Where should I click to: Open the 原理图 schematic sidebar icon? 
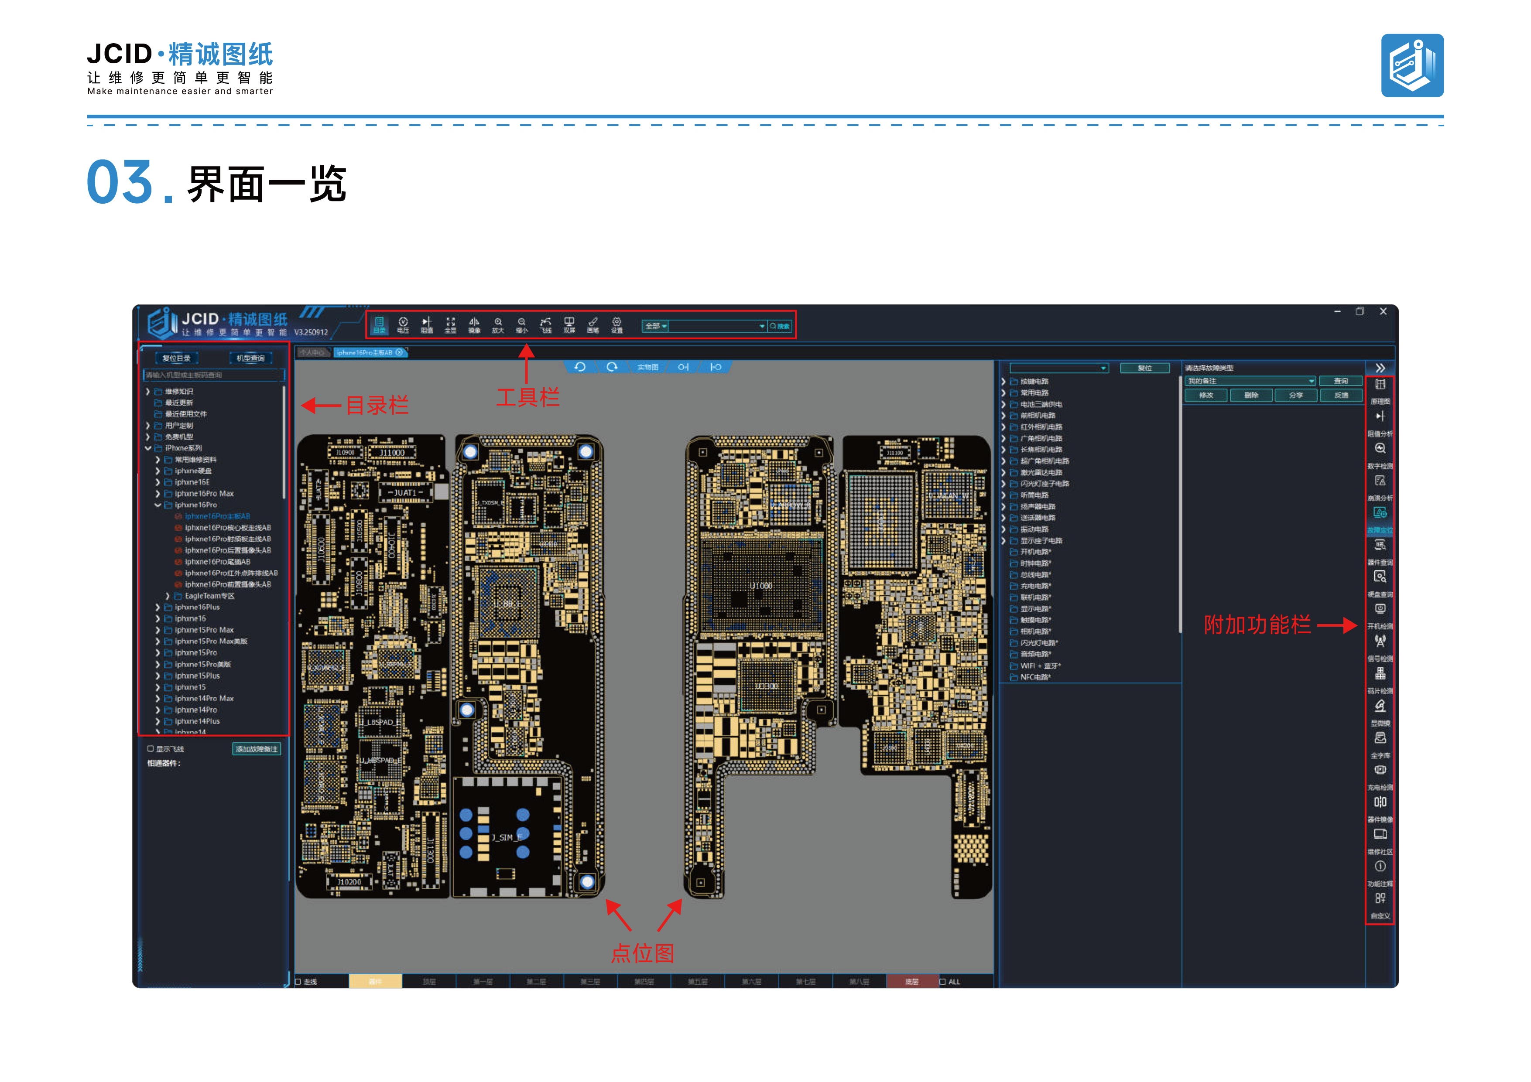coord(1380,391)
